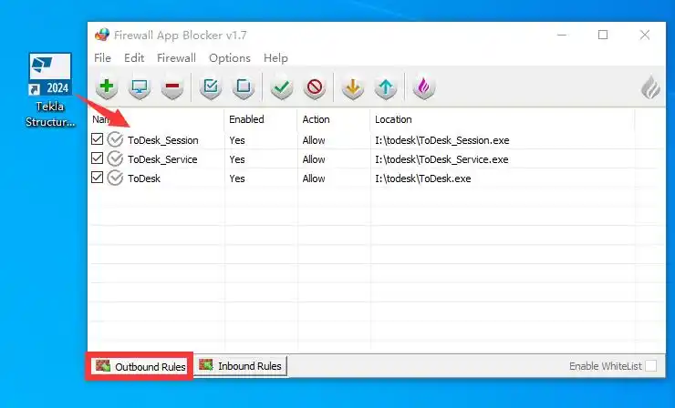Select the ToDesk_Service rule name
Screen dimensions: 675x408
(162, 159)
